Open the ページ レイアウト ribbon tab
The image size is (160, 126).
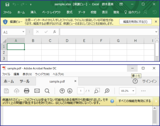(52, 12)
